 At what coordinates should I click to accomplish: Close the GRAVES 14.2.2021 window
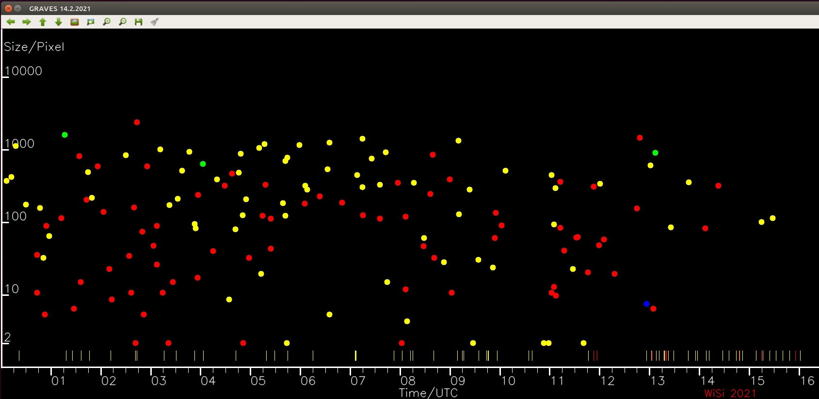(x=8, y=8)
